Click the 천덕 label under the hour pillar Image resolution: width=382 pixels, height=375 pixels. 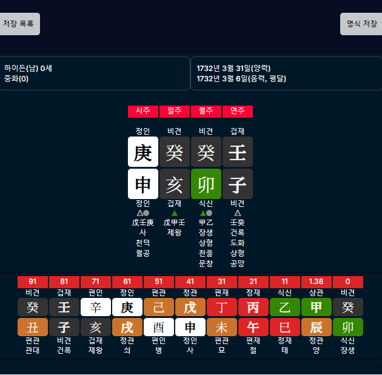[x=143, y=243]
